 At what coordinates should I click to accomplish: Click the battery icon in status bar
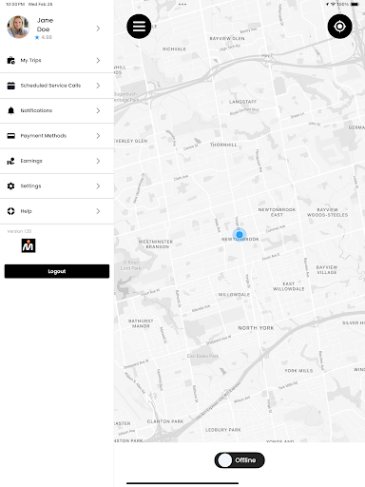click(x=355, y=4)
